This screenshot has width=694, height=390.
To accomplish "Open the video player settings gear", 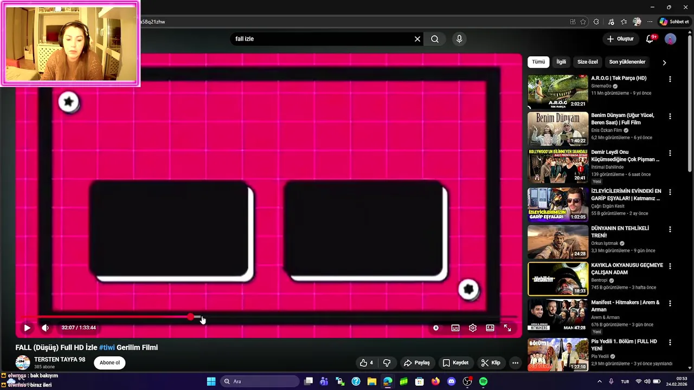I will 473,328.
